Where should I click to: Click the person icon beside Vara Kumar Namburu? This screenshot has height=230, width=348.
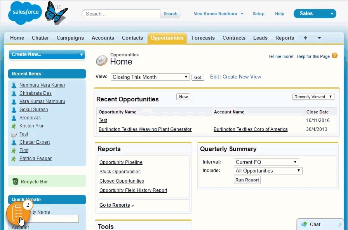click(14, 101)
